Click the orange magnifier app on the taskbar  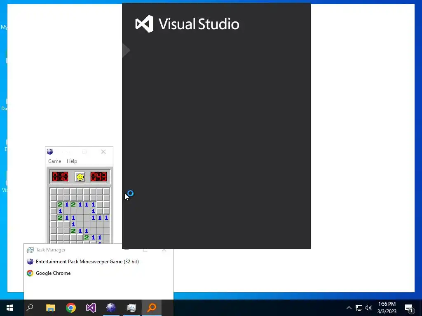pyautogui.click(x=152, y=308)
